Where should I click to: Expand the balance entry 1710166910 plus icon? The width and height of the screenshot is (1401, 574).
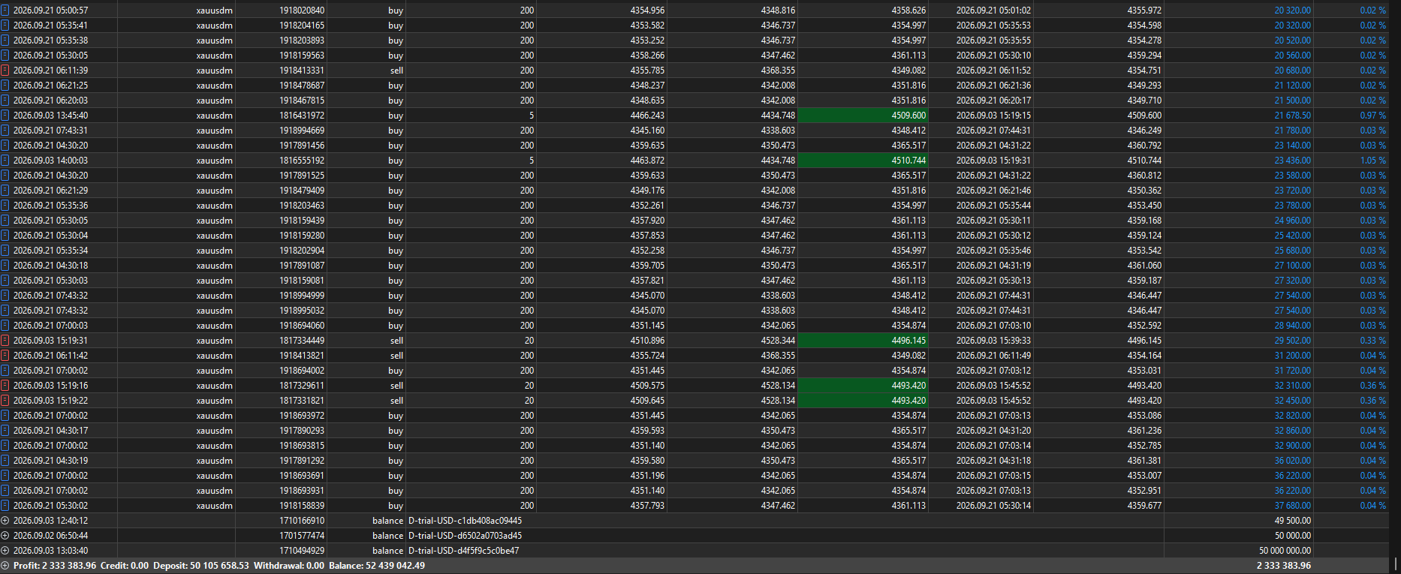5,520
